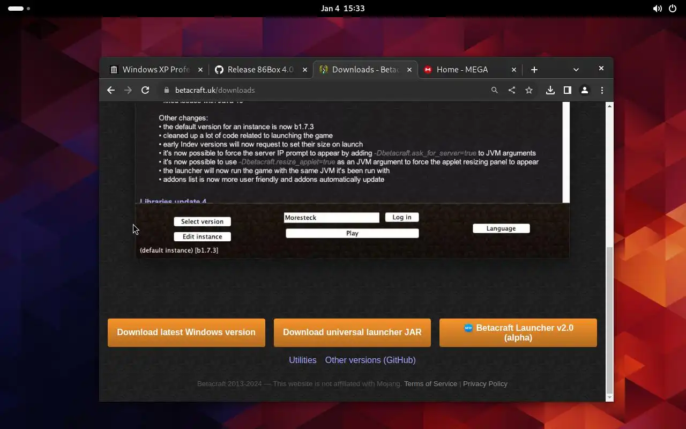This screenshot has width=686, height=429.
Task: Close the Downloads - Betacraft tab
Action: coord(409,70)
